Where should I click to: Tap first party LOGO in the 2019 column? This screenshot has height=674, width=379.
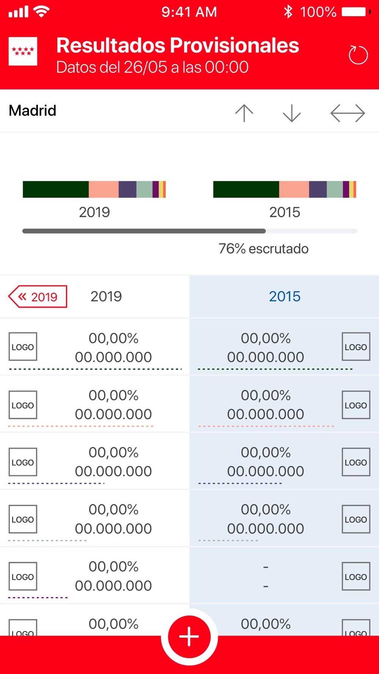pyautogui.click(x=23, y=347)
